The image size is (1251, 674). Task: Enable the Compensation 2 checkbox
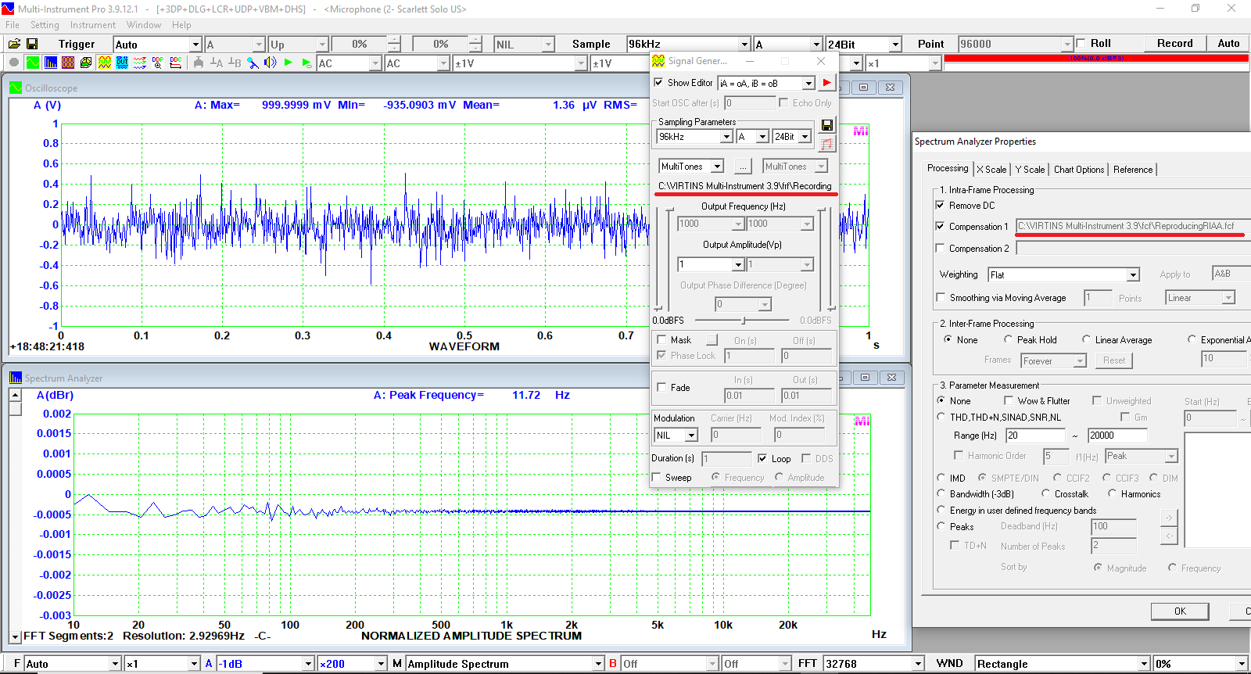(x=940, y=249)
